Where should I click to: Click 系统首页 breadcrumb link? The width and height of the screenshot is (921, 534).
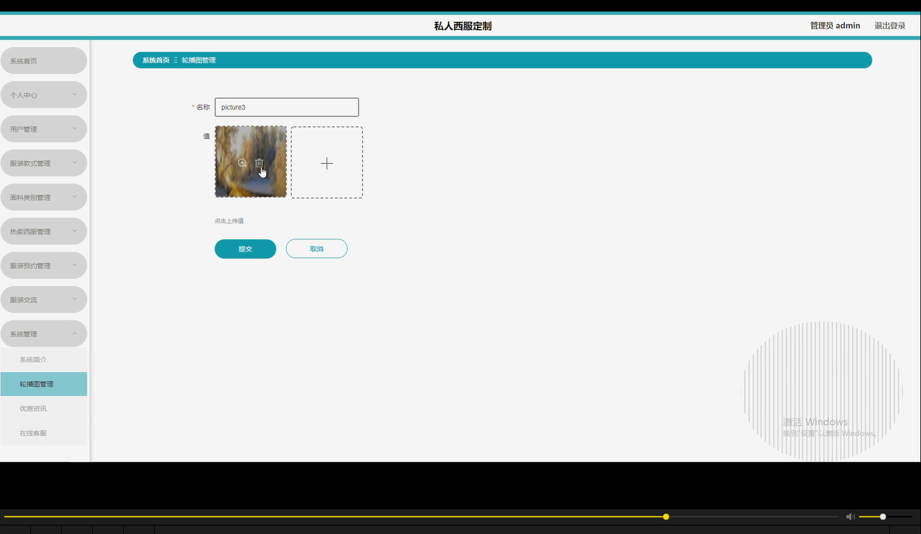tap(156, 60)
